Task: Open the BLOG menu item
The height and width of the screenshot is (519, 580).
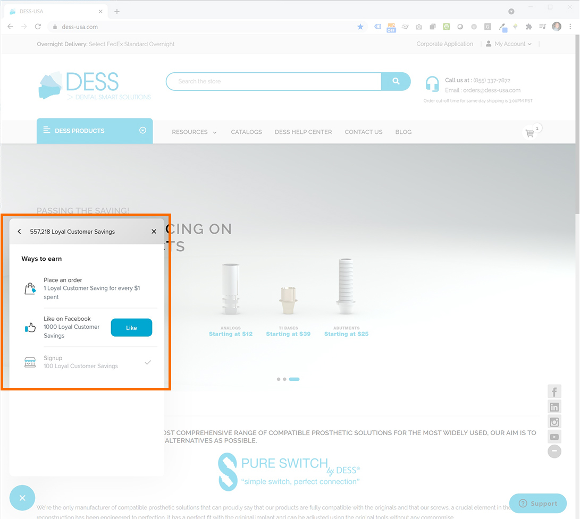Action: click(x=403, y=132)
